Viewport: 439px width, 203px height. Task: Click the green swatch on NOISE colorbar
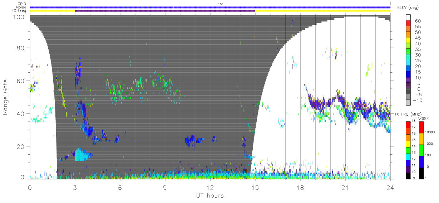click(421, 150)
